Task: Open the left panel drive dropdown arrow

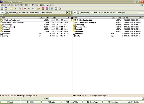Action: click(6, 12)
